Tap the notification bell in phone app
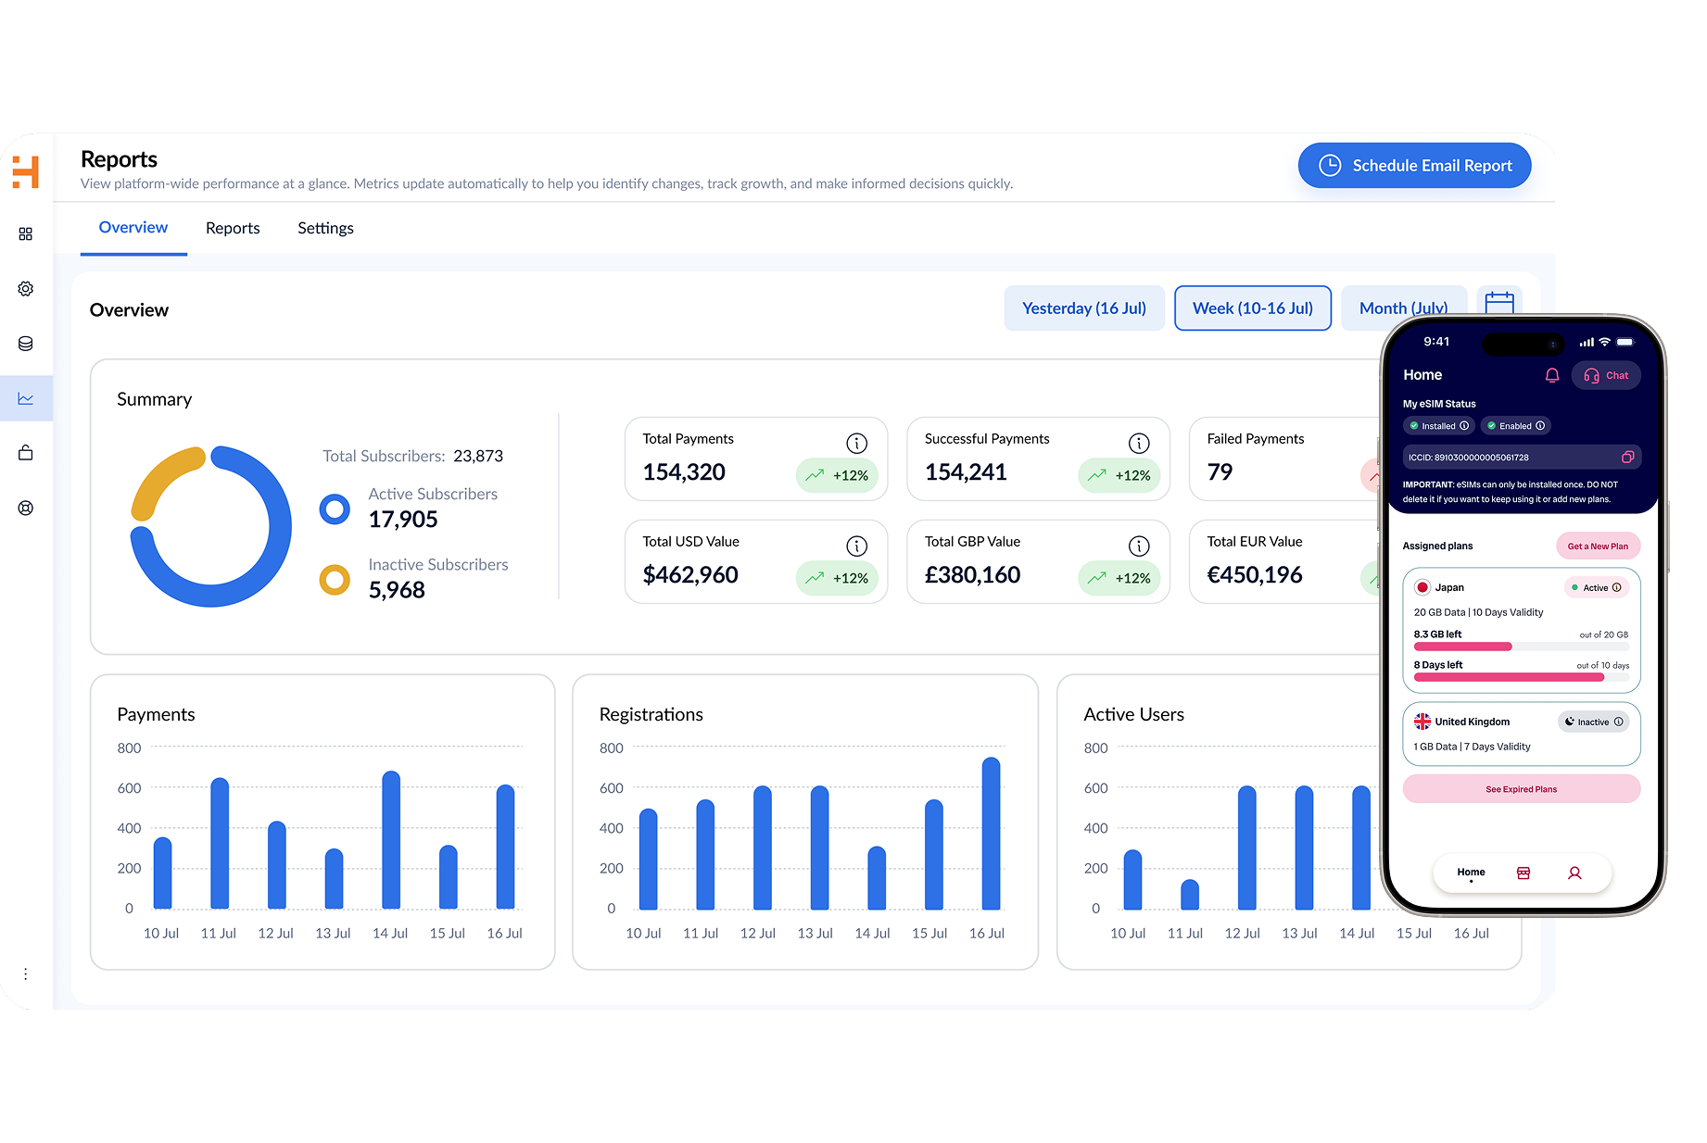 [1552, 375]
